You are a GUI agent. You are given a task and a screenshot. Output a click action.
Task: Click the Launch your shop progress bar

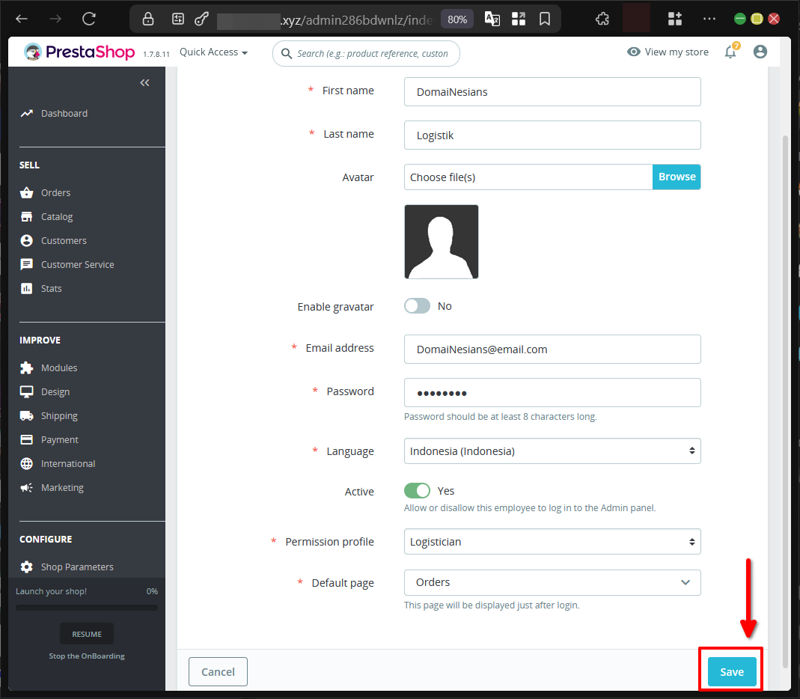pyautogui.click(x=86, y=606)
